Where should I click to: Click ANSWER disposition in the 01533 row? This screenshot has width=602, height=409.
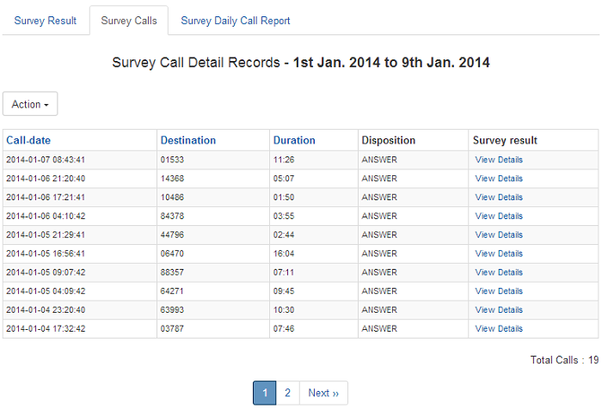click(x=379, y=160)
